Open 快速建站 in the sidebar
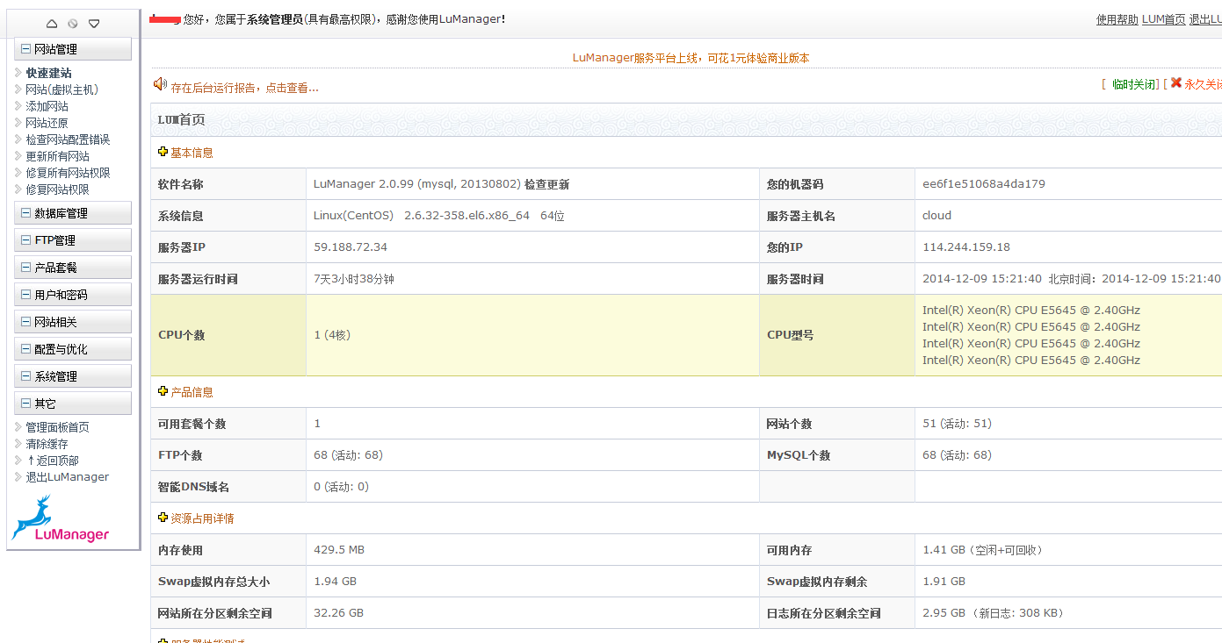 coord(48,73)
